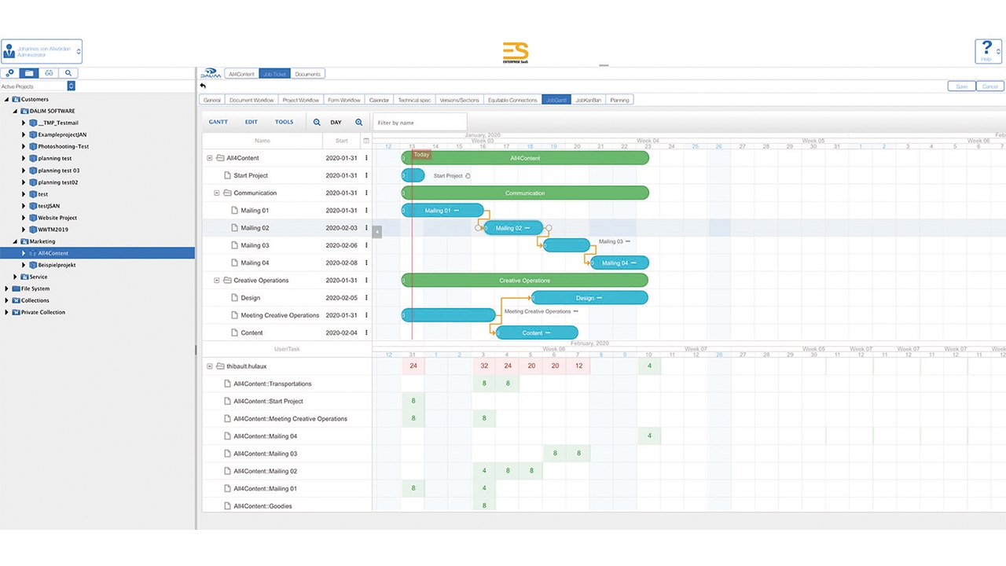Open the three-dot menu for the Mailing 02 row
The image size is (1006, 566).
tap(366, 228)
